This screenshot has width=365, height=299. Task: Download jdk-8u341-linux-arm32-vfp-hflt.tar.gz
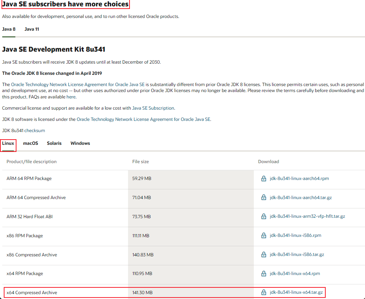[307, 216]
